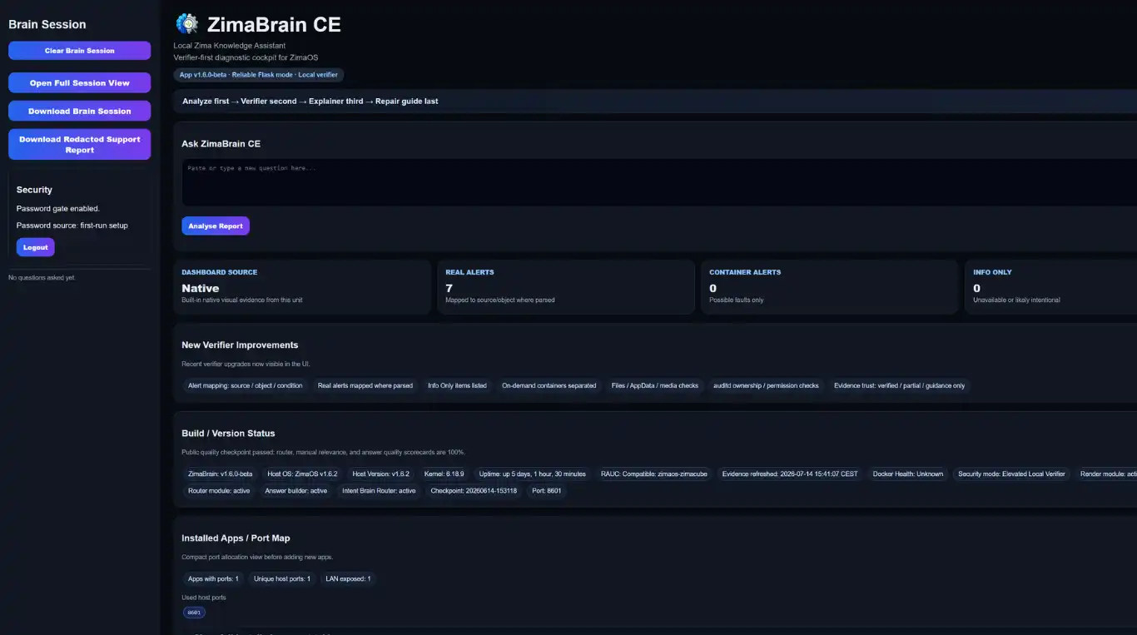This screenshot has height=635, width=1137.
Task: Click 'Docker Health: Unknown' chip
Action: (908, 474)
